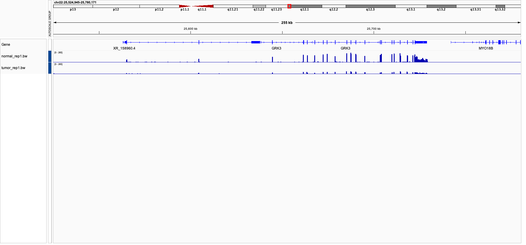526x245 pixels.
Task: Click the red current-region box on the ideogram
Action: point(289,6)
